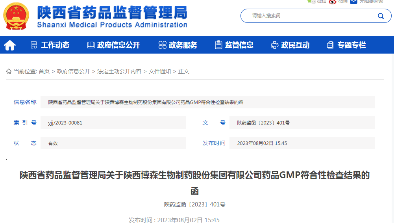Select document number 陕药监函〔2023〕401号 in table
This screenshot has height=223, width=394.
pyautogui.click(x=263, y=123)
